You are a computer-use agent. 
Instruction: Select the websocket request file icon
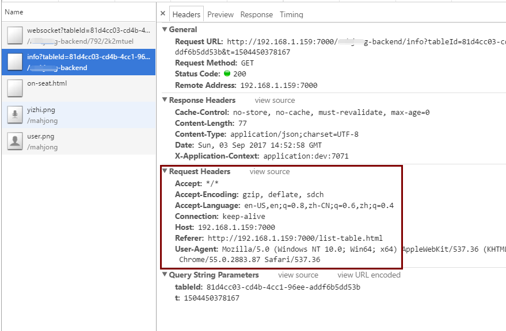tap(15, 35)
